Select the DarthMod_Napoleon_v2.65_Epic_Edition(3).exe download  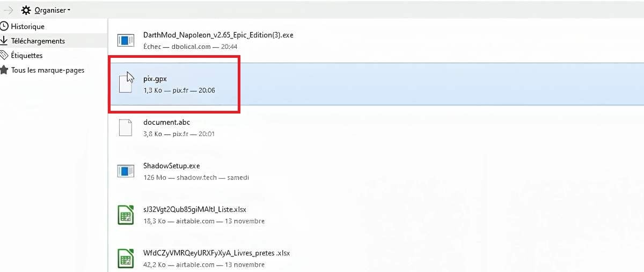[218, 35]
